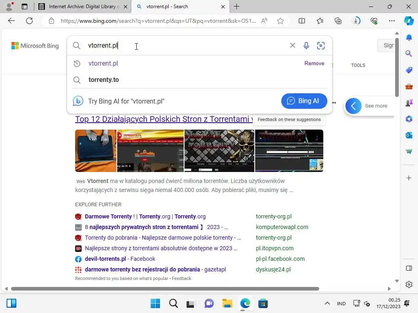
Task: Open sidebar Microsoft 365 icon
Action: [409, 119]
